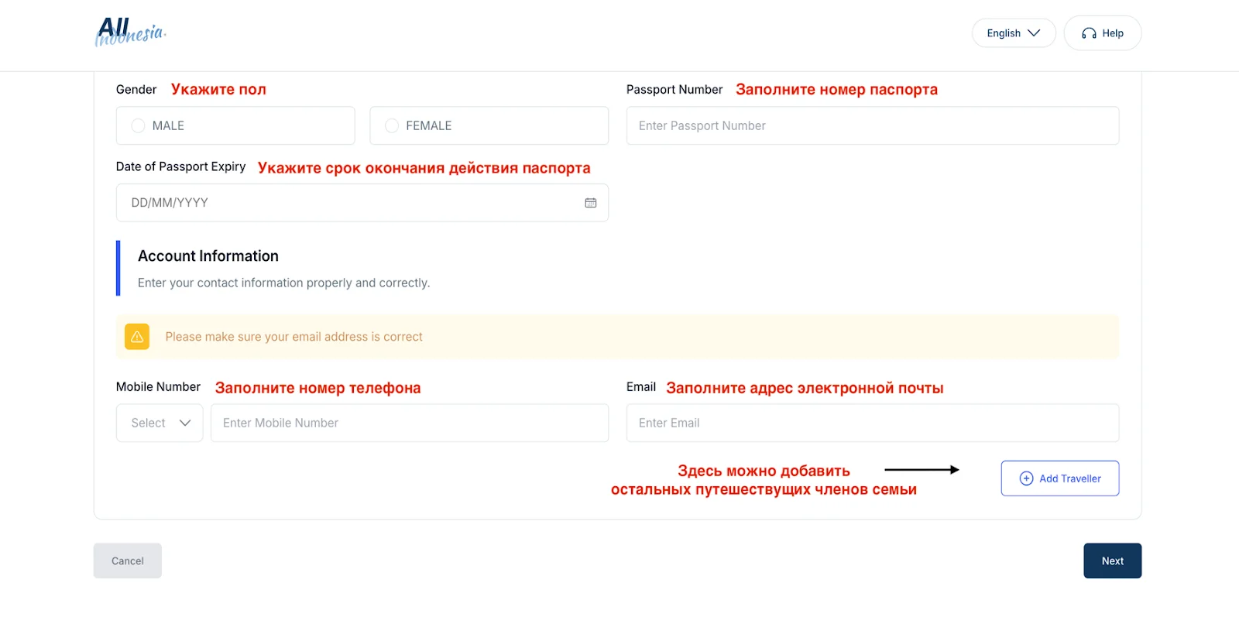Open the date picker calendar icon
The height and width of the screenshot is (624, 1239).
pyautogui.click(x=590, y=202)
